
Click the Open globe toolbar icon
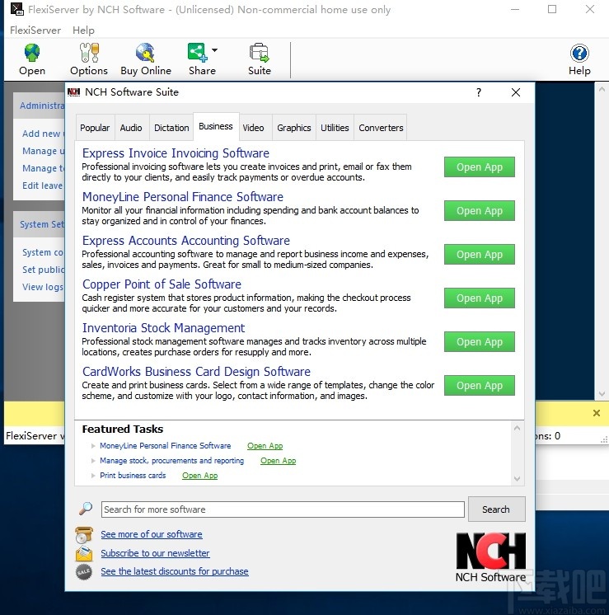click(32, 53)
